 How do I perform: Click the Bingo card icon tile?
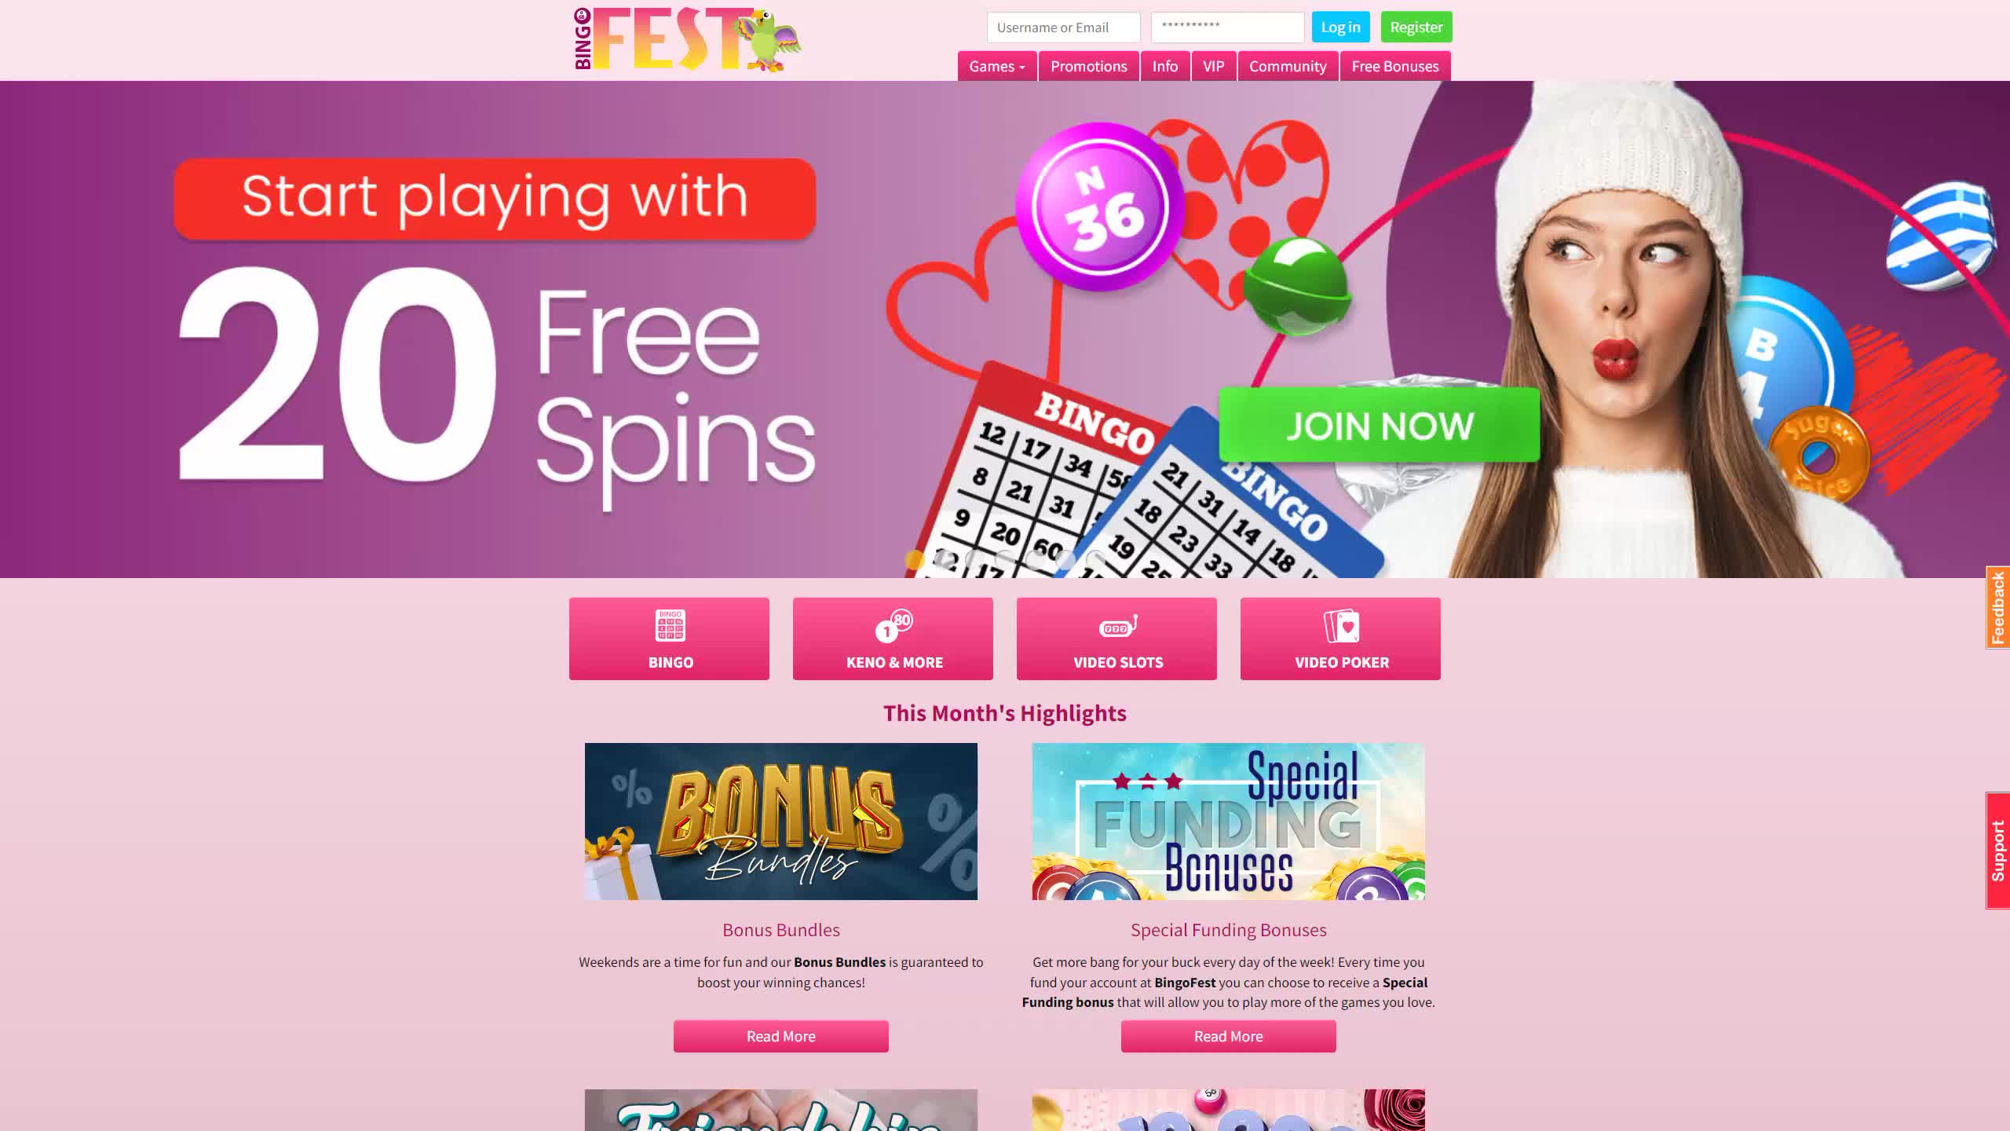[x=669, y=639]
